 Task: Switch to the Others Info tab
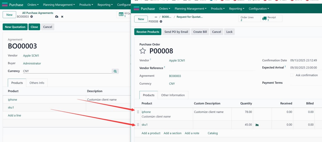click(37, 83)
